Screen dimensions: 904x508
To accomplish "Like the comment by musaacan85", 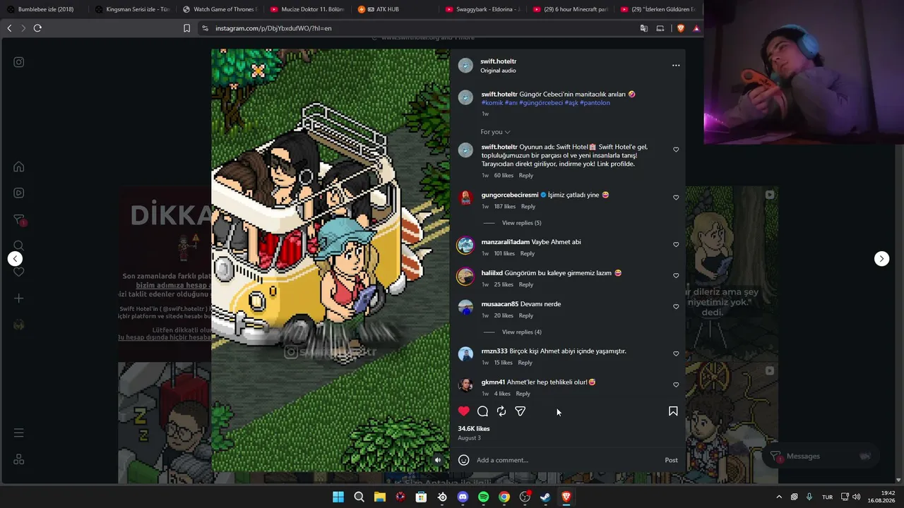I will [676, 307].
